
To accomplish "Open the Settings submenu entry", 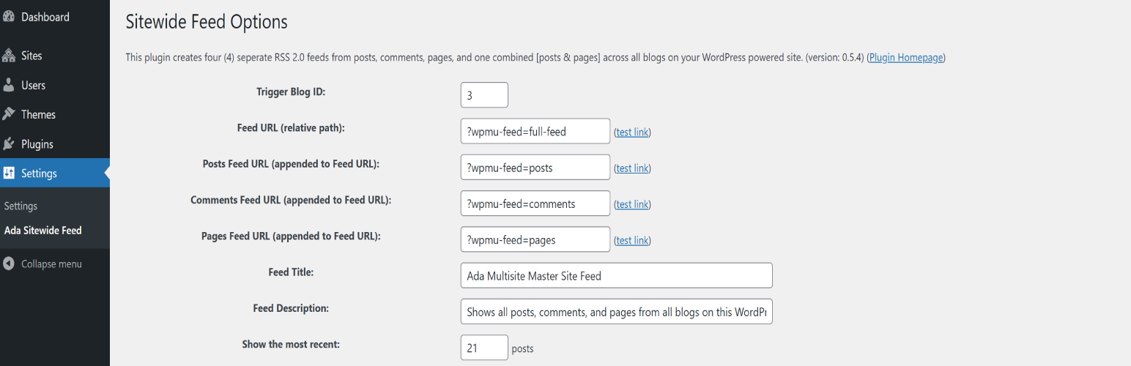I will [x=21, y=206].
